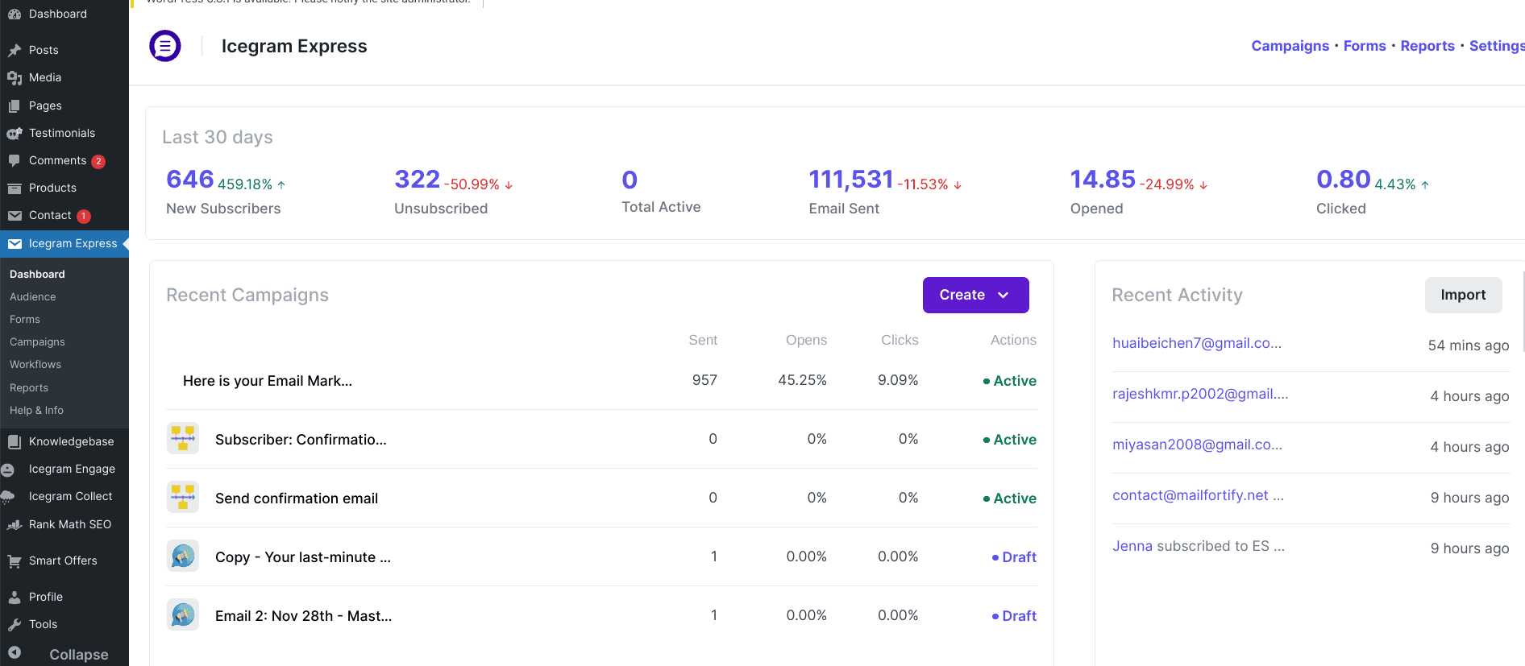The height and width of the screenshot is (666, 1525).
Task: Open contact@mailfortify.net subscriber link
Action: (x=1190, y=495)
